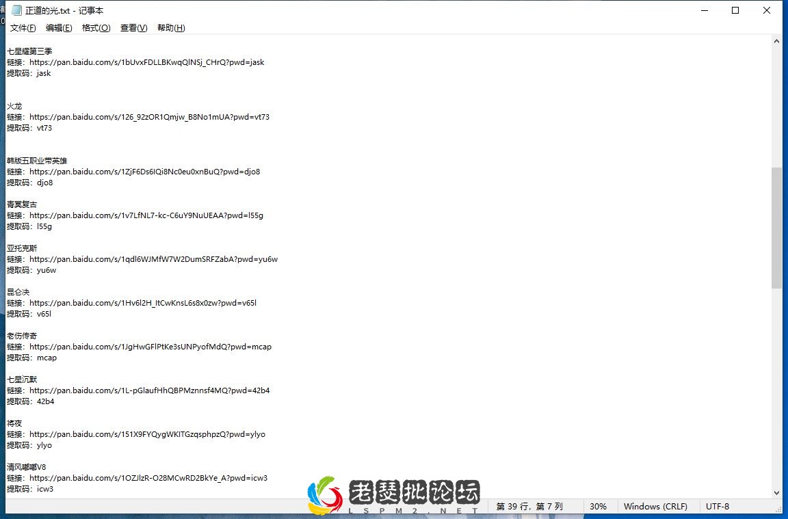Screen dimensions: 788x519
Task: Click the 提取码: v65l line
Action: [29, 314]
